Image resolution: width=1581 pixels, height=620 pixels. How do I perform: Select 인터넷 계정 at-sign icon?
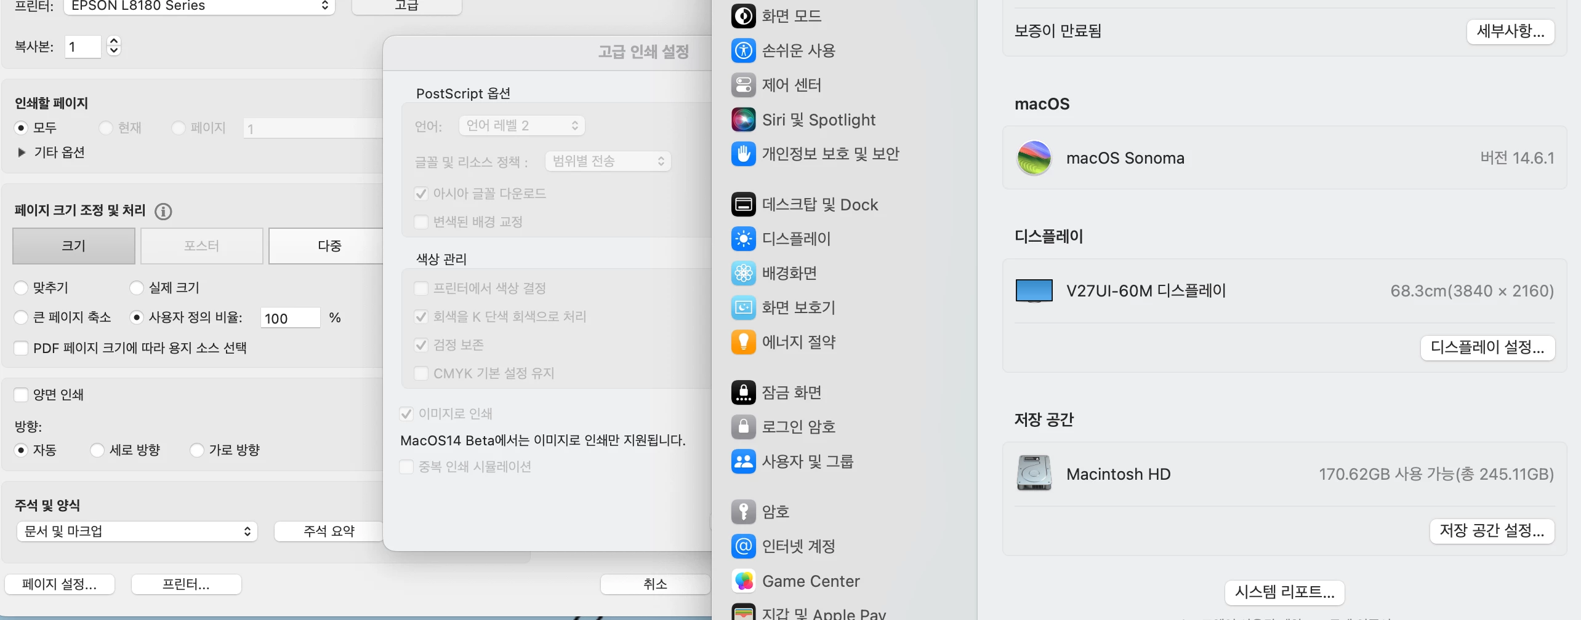(743, 546)
